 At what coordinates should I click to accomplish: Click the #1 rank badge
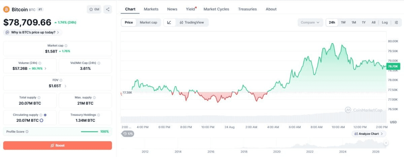[x=40, y=9]
